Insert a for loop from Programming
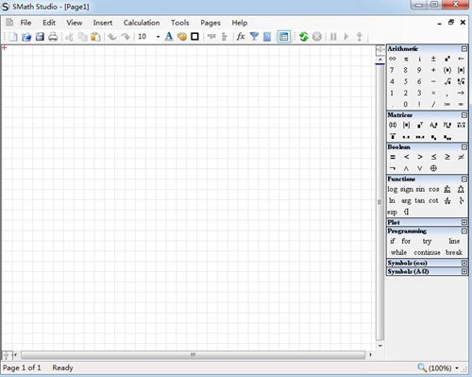 coord(406,241)
